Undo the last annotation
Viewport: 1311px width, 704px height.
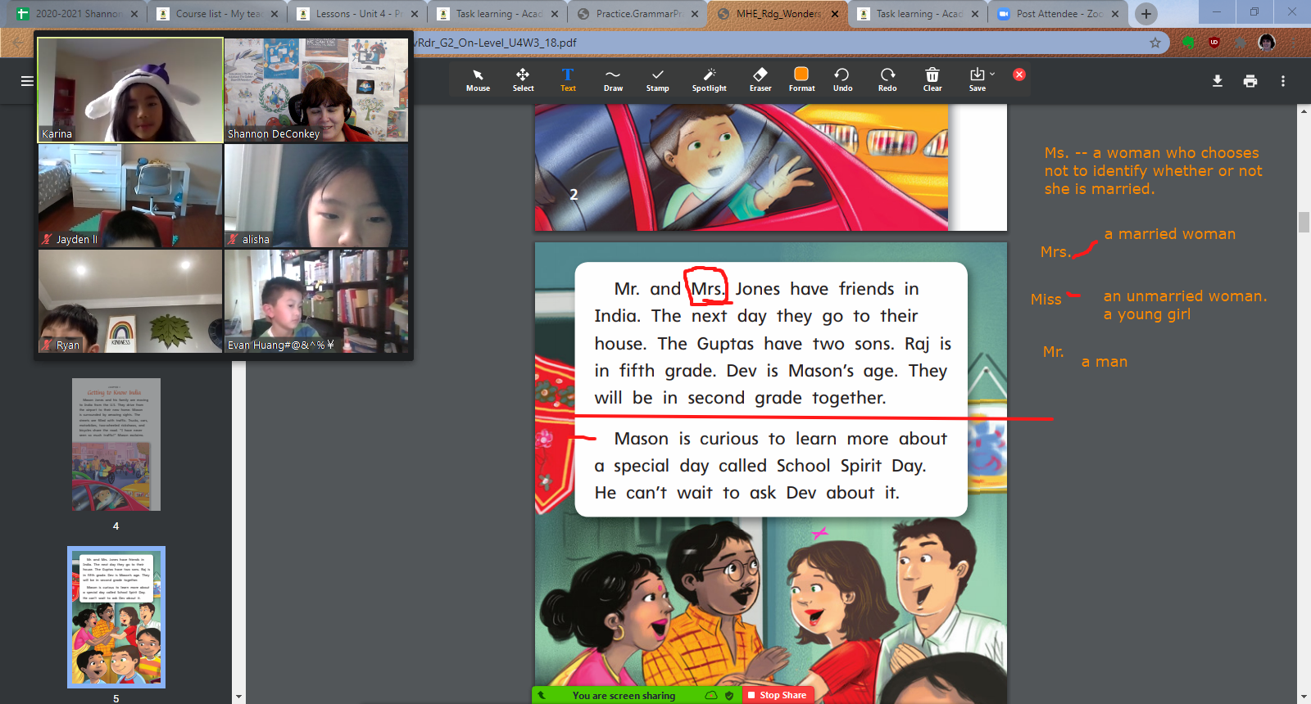[842, 79]
